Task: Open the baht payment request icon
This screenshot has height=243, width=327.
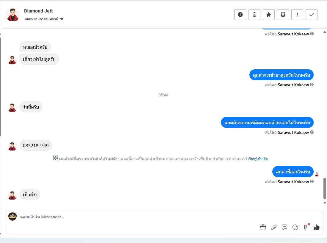Action: click(306, 227)
